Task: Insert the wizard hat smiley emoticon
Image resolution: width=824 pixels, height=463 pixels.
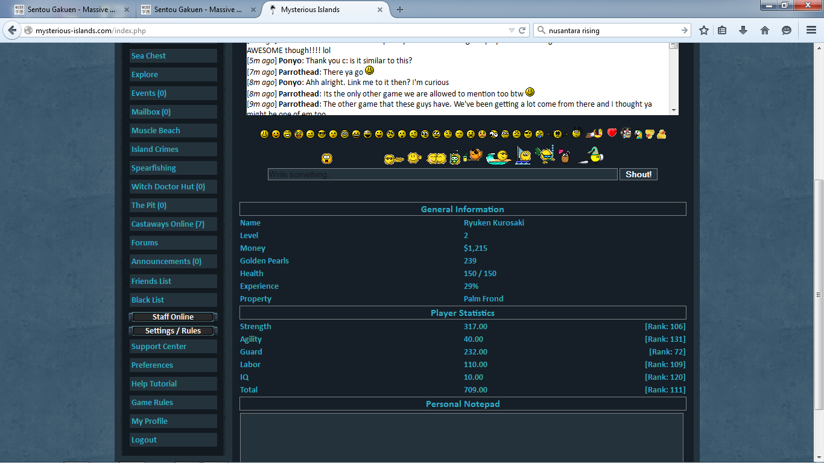Action: point(591,155)
